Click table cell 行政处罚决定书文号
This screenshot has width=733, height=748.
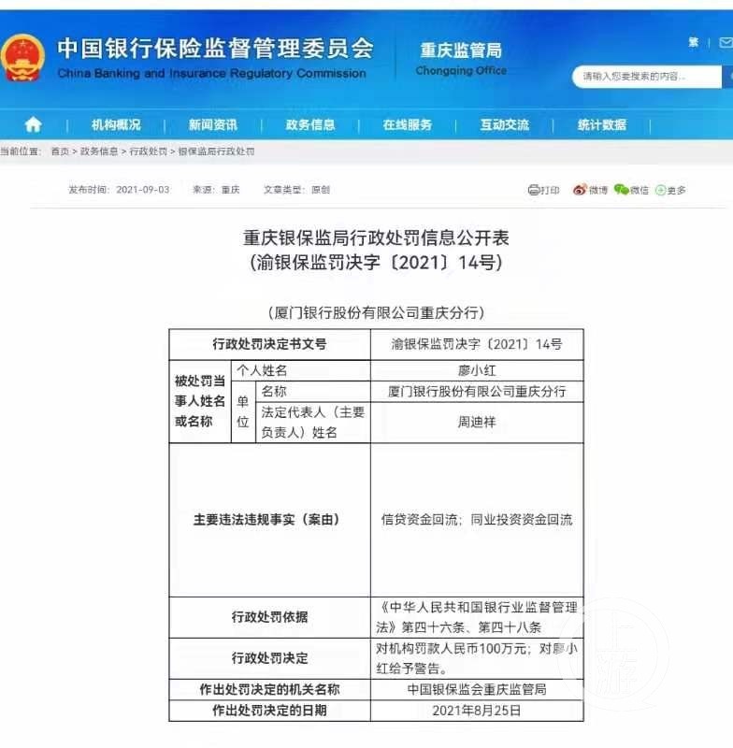pyautogui.click(x=269, y=344)
